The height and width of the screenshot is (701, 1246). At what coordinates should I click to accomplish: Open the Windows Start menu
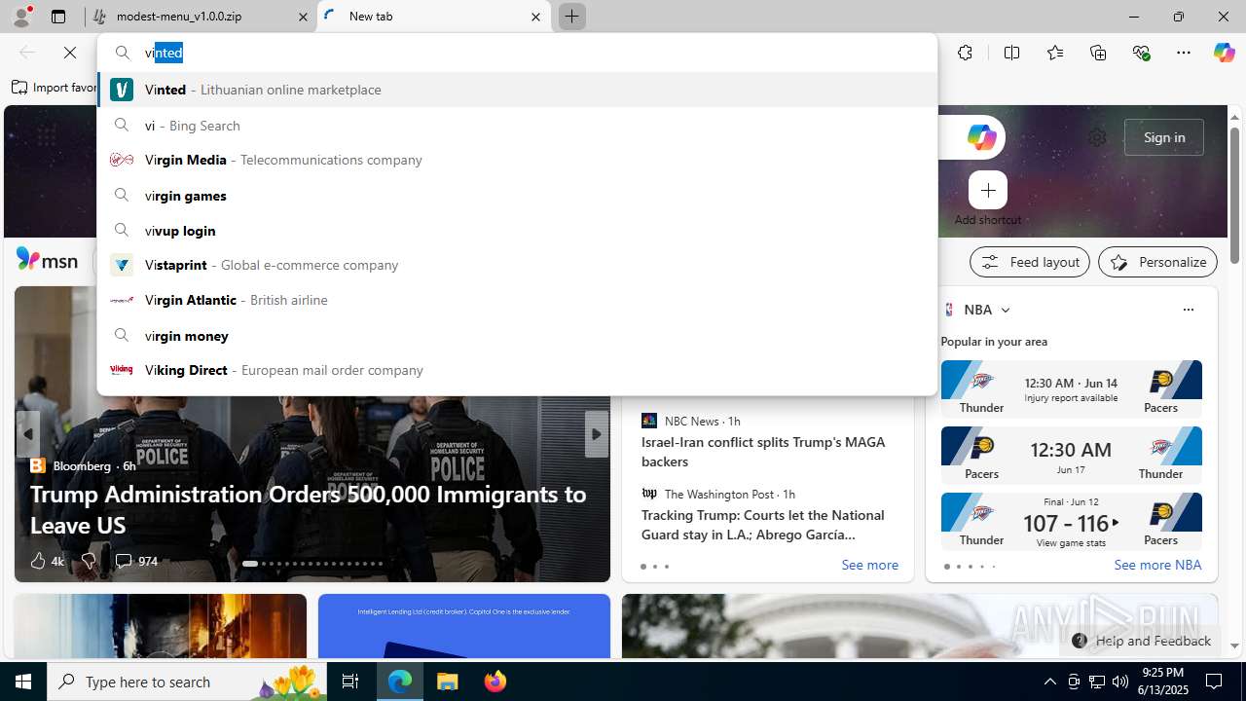23,682
